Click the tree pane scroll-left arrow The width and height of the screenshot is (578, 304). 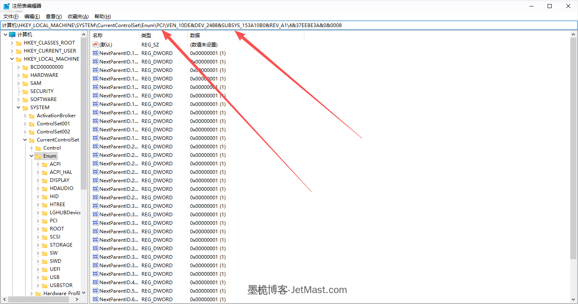point(4,300)
